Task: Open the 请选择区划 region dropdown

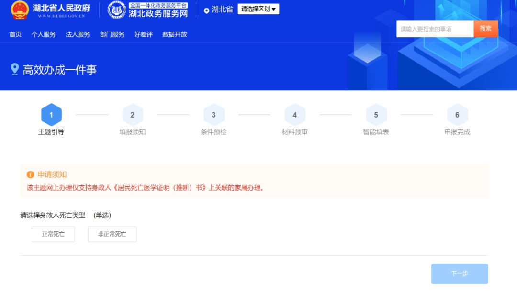Action: coord(258,9)
